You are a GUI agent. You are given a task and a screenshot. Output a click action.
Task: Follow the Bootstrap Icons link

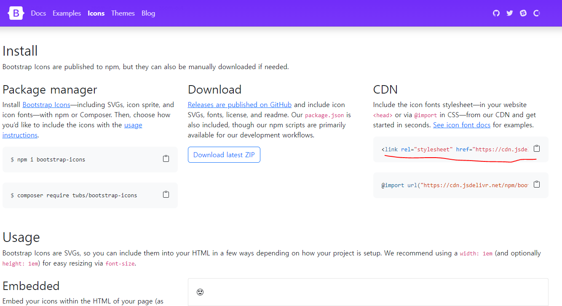pyautogui.click(x=46, y=105)
